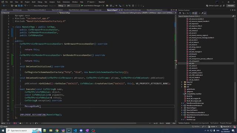Click Set as Startup Project button
Screen dimensions: 237x133
pyautogui.click(x=41, y=6)
